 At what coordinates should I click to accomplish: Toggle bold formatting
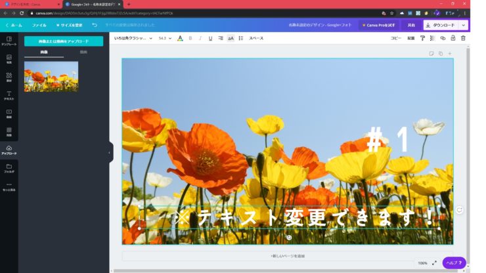pyautogui.click(x=190, y=38)
